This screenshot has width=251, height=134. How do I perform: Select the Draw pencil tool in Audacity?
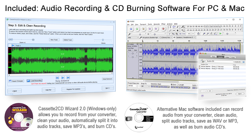click(177, 27)
